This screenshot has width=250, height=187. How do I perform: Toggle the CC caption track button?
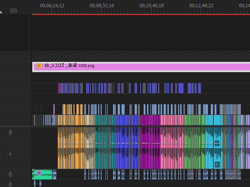pyautogui.click(x=14, y=11)
